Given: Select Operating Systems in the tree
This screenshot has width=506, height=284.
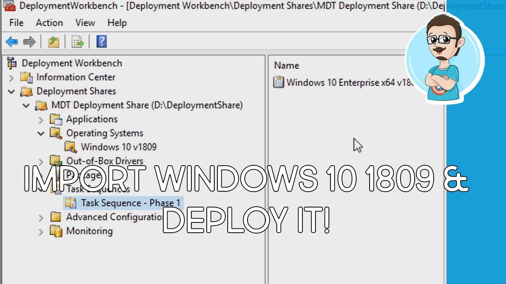Looking at the screenshot, I should (x=105, y=133).
